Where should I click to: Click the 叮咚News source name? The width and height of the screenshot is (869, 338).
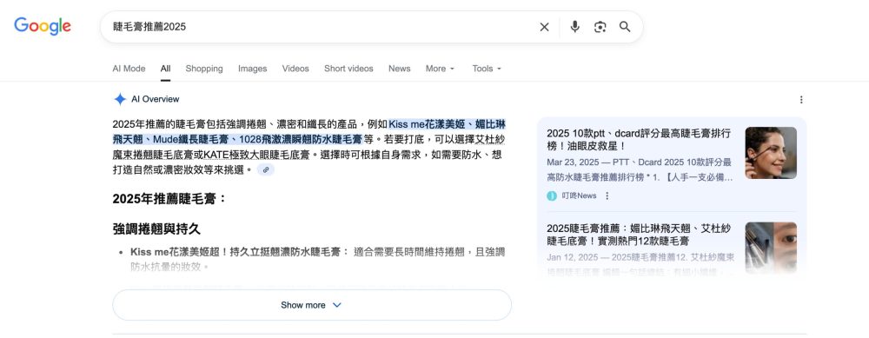(579, 196)
